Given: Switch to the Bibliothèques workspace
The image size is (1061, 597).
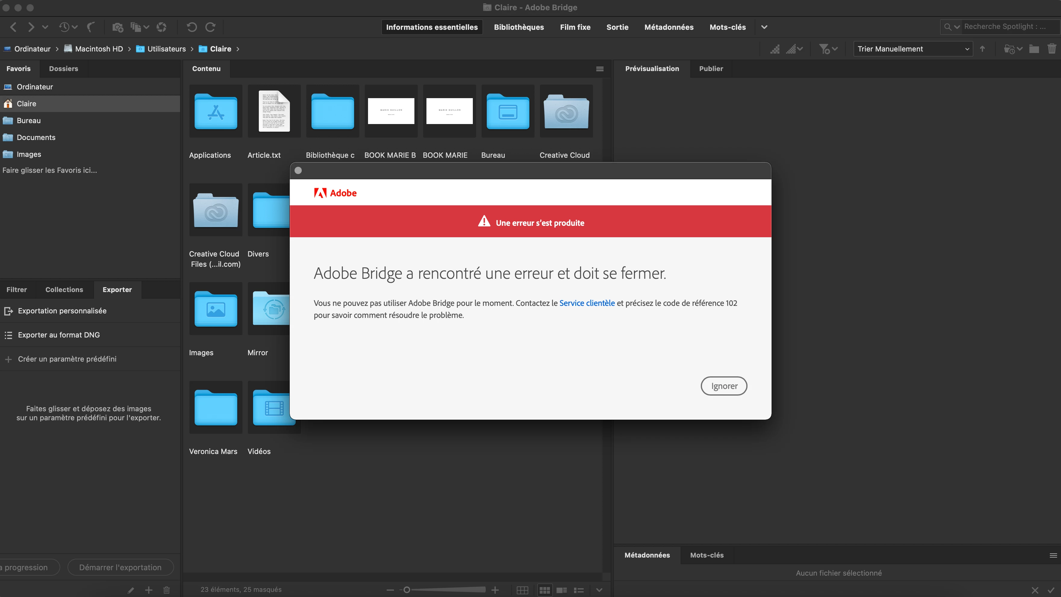Looking at the screenshot, I should (519, 27).
